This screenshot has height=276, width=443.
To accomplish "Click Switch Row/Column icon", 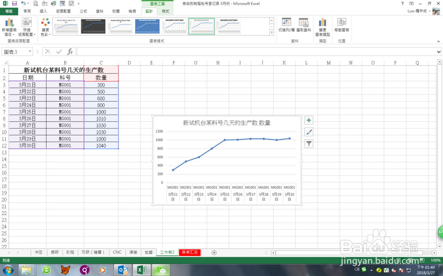I will pos(287,25).
